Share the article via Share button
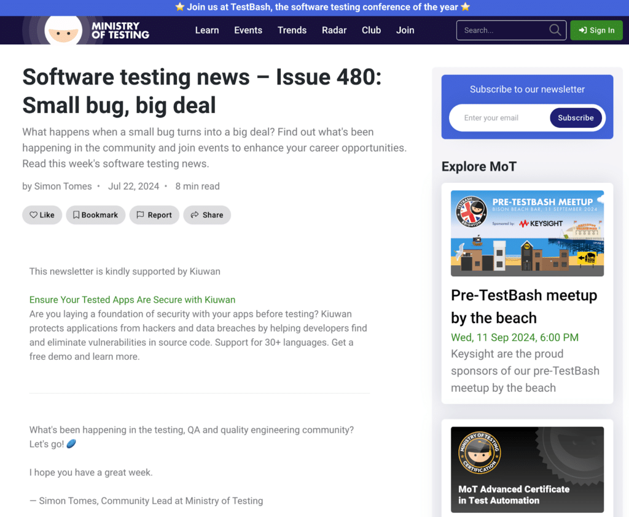The height and width of the screenshot is (517, 629). 207,215
